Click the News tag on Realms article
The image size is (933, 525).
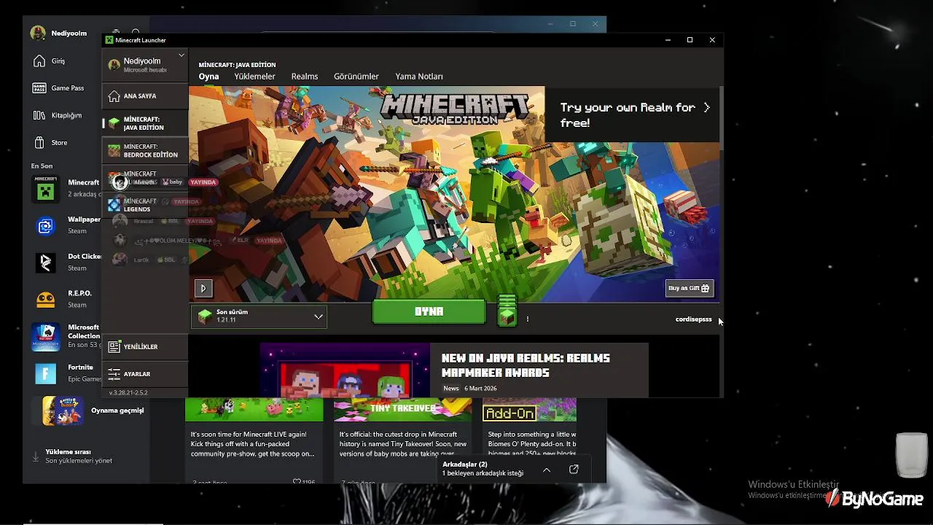[x=451, y=389]
